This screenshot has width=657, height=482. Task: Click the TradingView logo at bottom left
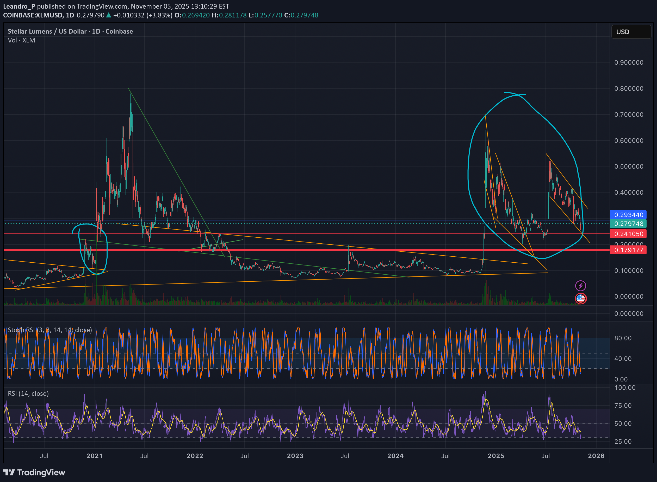pyautogui.click(x=34, y=472)
